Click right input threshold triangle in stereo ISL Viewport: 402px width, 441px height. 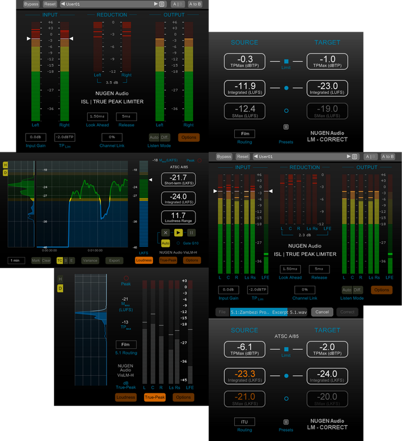[71, 39]
